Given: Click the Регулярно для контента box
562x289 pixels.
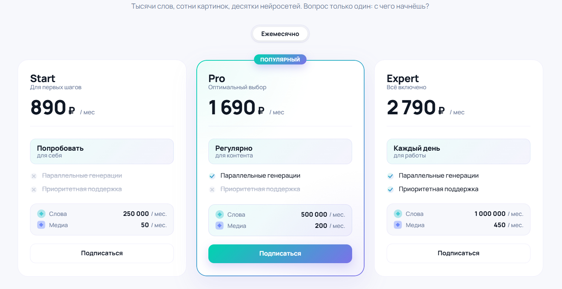Looking at the screenshot, I should point(280,151).
